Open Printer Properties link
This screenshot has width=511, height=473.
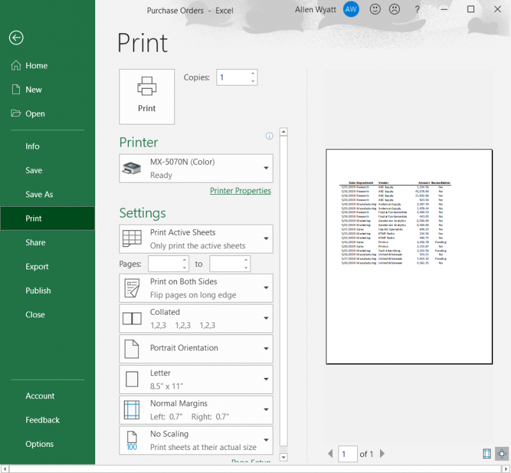240,191
